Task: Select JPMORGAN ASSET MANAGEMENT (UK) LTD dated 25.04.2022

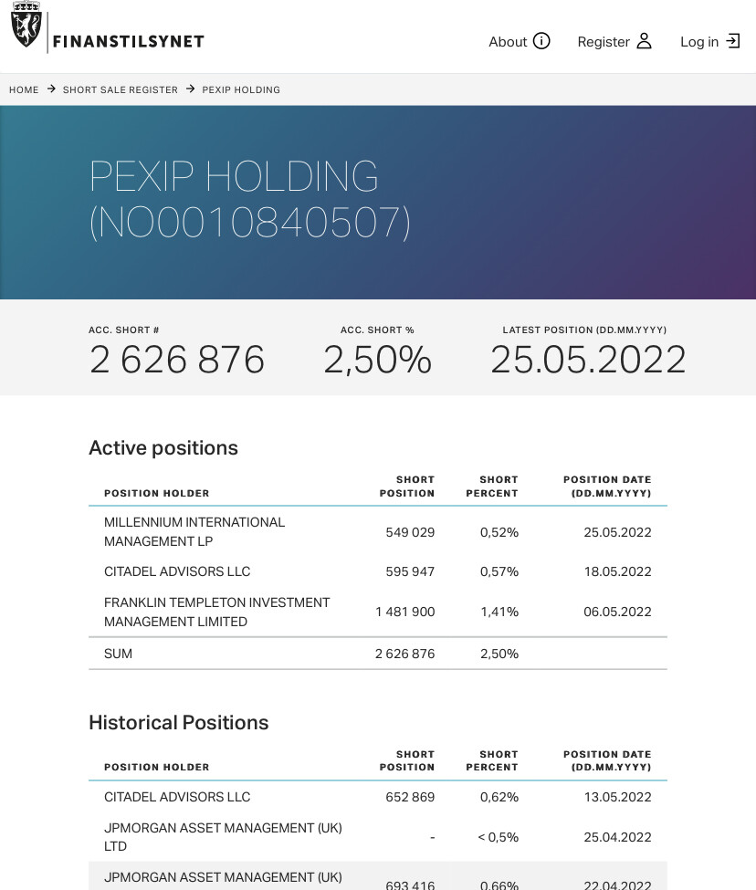Action: [x=223, y=837]
